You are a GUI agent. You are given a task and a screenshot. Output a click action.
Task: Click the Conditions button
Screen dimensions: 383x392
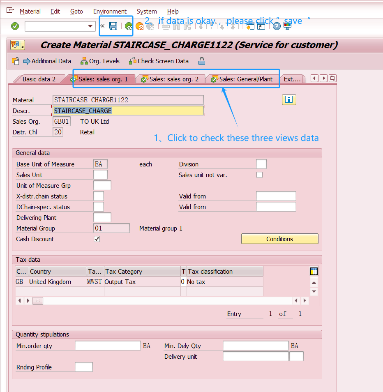tap(279, 239)
